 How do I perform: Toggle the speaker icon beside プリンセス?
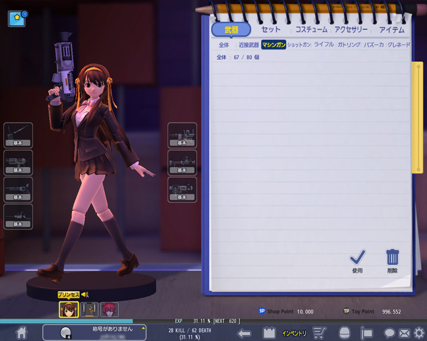tap(85, 294)
